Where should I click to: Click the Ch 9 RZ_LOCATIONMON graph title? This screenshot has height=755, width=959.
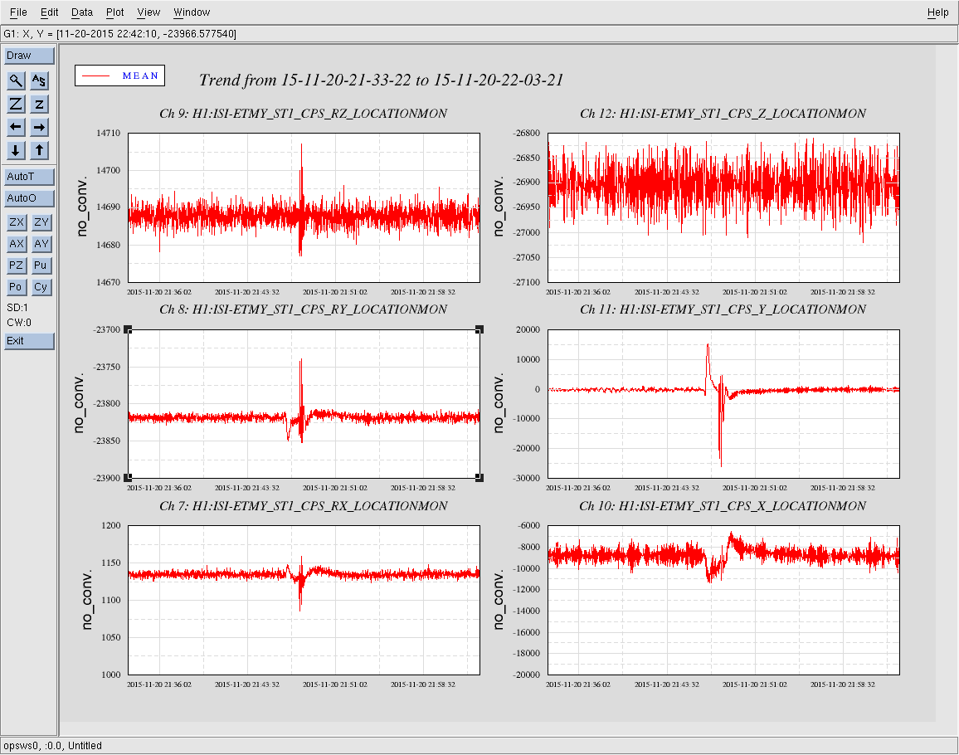pyautogui.click(x=304, y=113)
